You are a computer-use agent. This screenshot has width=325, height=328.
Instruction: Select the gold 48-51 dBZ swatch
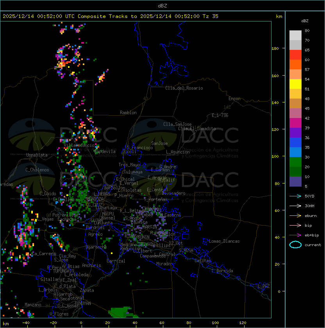pos(295,94)
